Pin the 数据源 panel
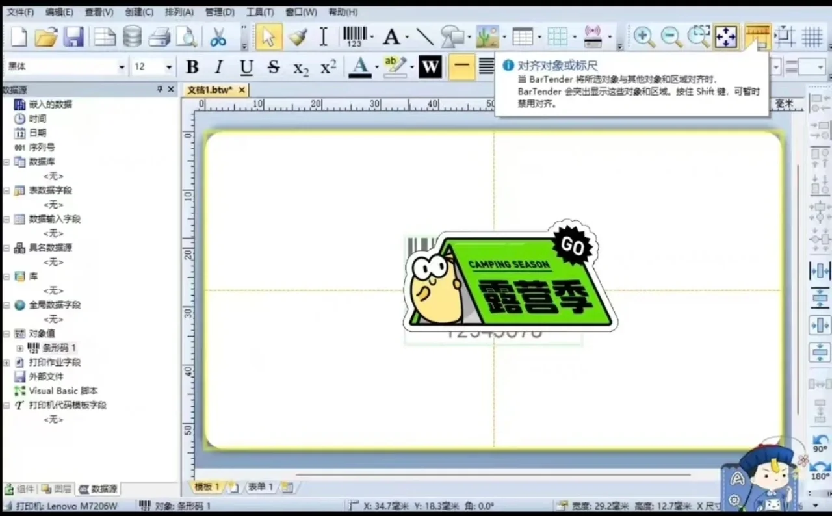The height and width of the screenshot is (516, 832). (x=160, y=90)
